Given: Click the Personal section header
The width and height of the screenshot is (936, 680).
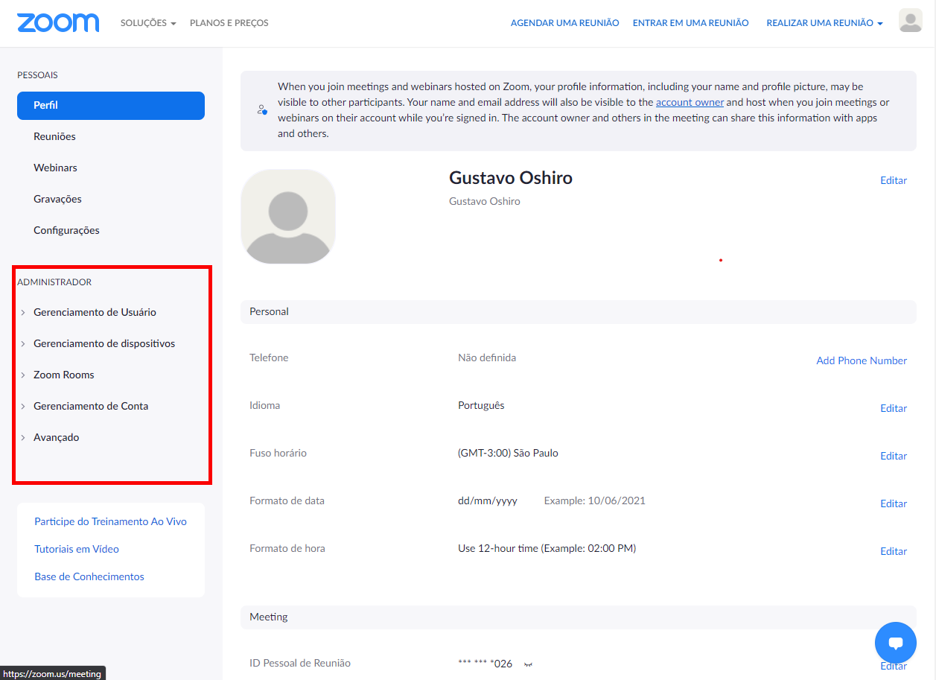Looking at the screenshot, I should click(x=578, y=311).
